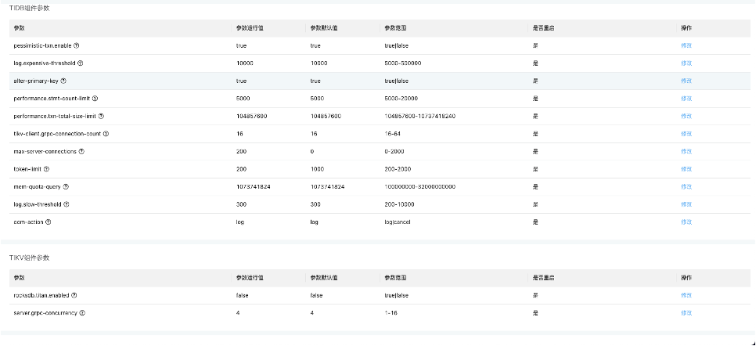Select rocksdb.titan.enabled parameter name
The height and width of the screenshot is (346, 756).
point(41,295)
